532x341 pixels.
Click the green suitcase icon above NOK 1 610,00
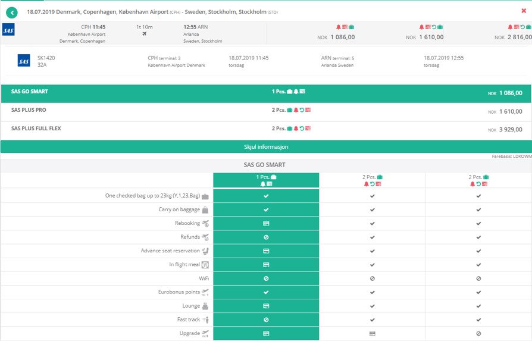click(440, 27)
